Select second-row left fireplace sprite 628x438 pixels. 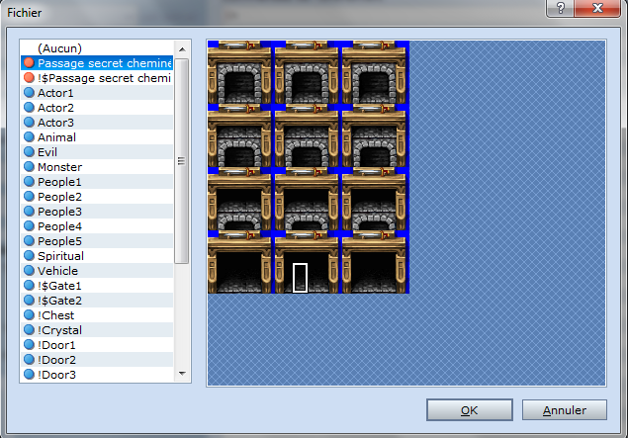tap(239, 135)
